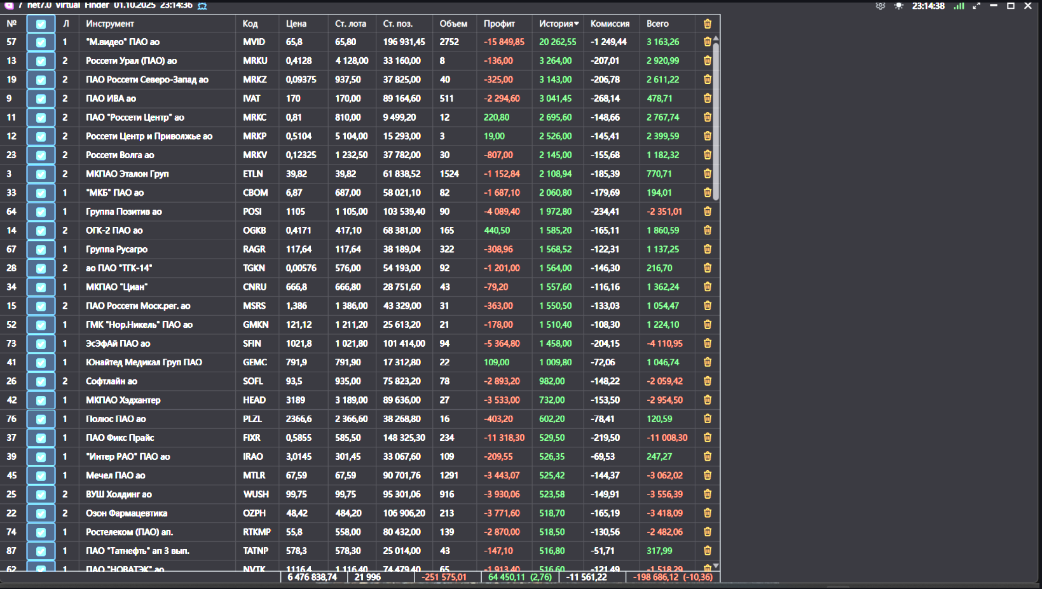Remove the HEAD row using trash icon
The image size is (1042, 589).
click(708, 400)
